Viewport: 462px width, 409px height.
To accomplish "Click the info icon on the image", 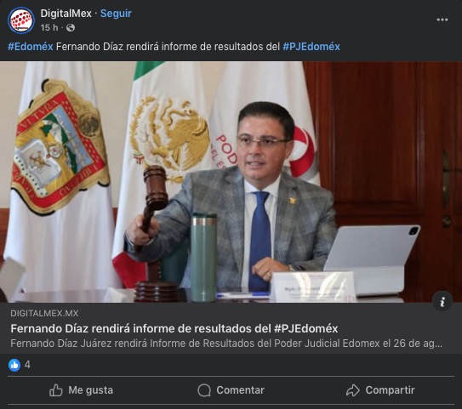I will point(442,301).
